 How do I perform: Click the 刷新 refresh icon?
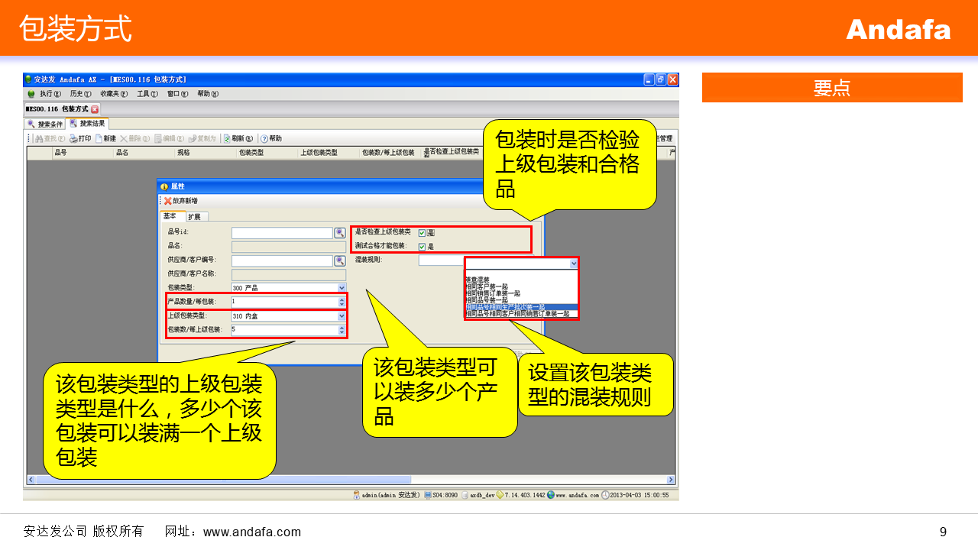point(227,138)
